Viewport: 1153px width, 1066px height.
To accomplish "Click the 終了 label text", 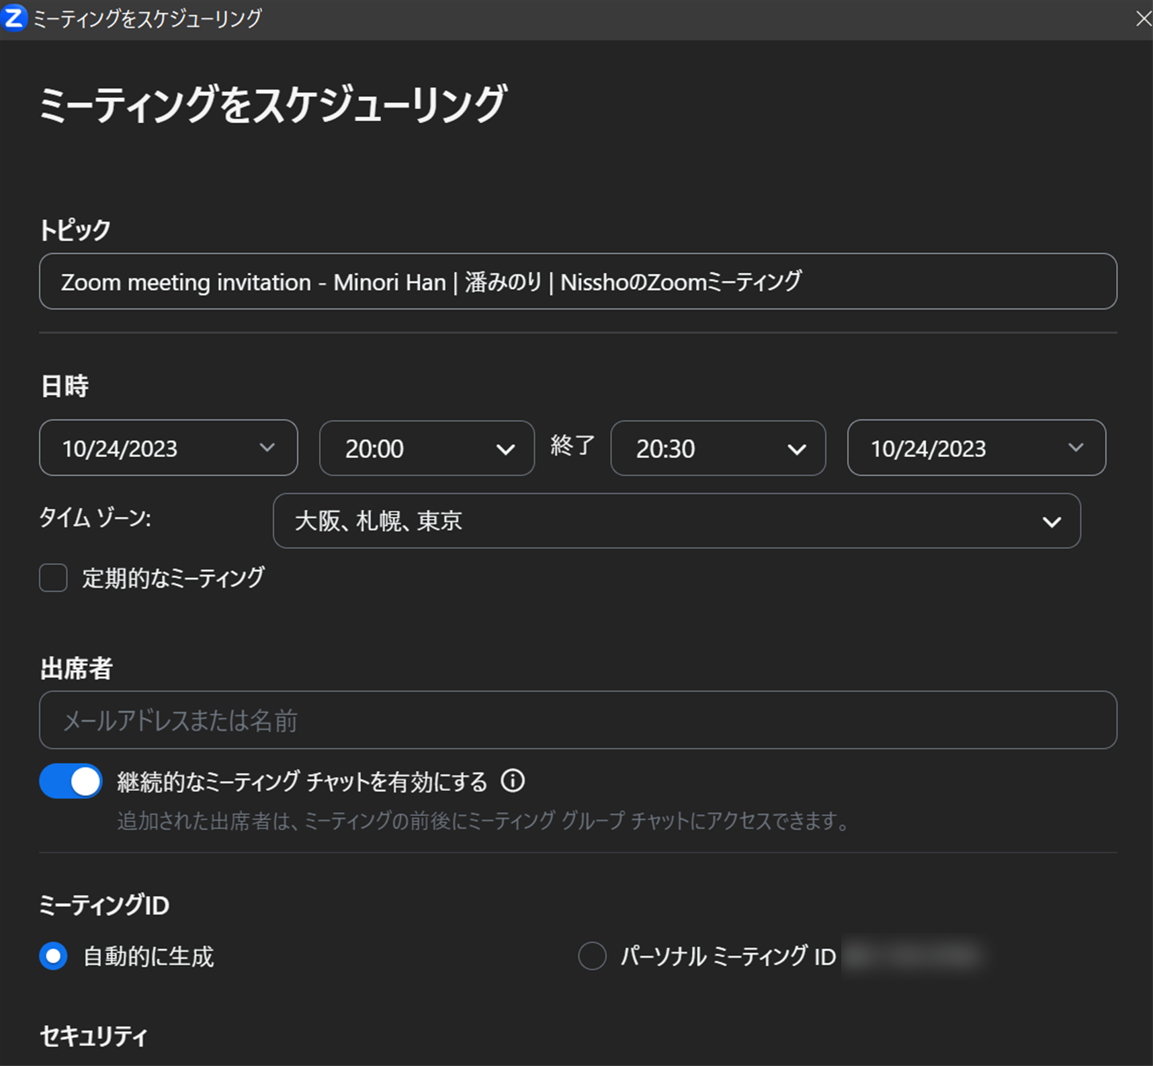I will (x=572, y=446).
